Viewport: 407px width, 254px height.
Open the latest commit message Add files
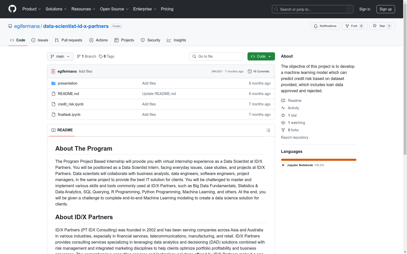click(85, 71)
